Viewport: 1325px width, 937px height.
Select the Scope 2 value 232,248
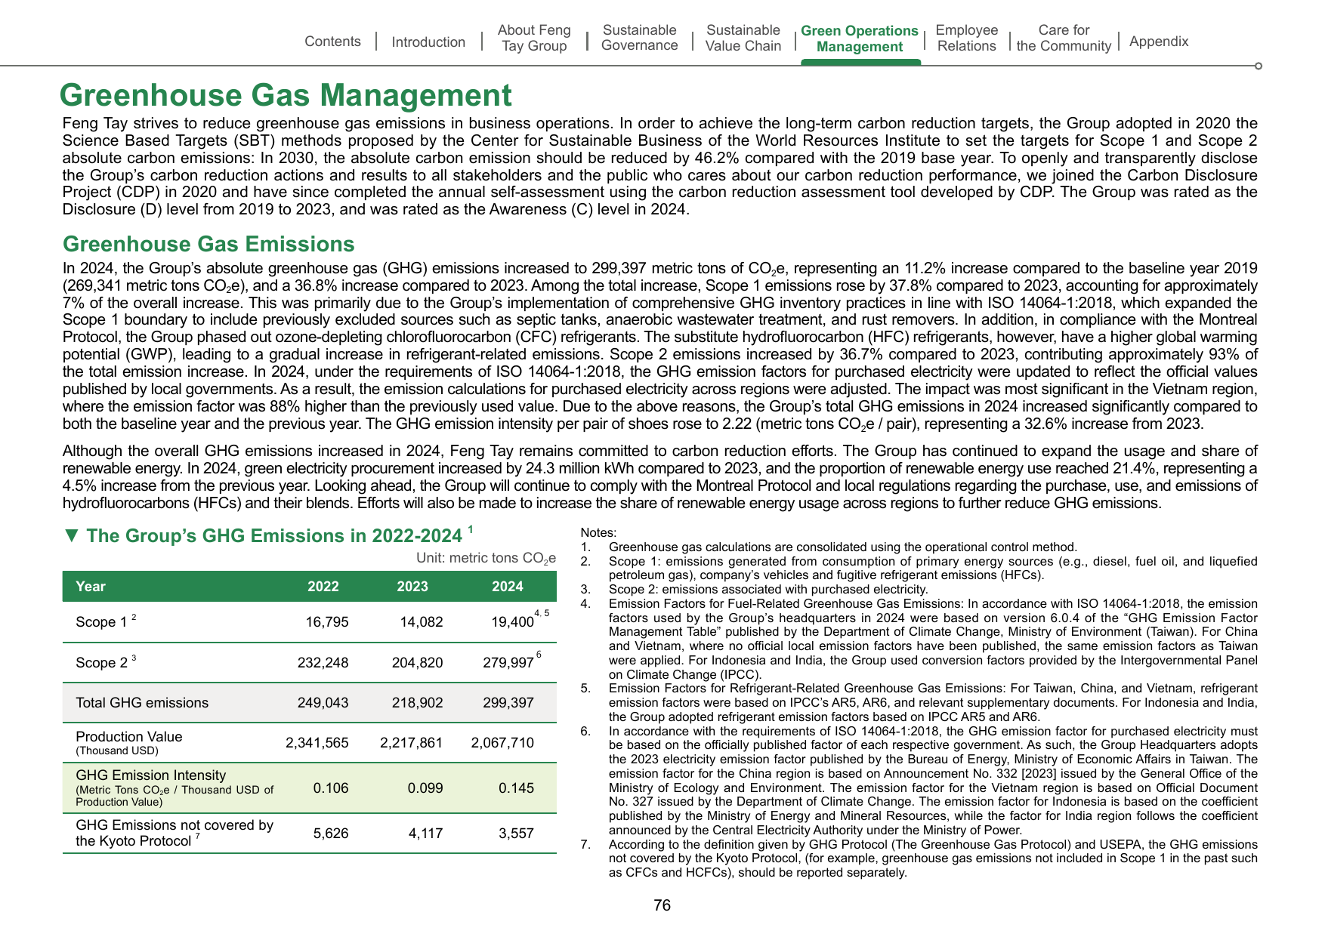point(323,663)
